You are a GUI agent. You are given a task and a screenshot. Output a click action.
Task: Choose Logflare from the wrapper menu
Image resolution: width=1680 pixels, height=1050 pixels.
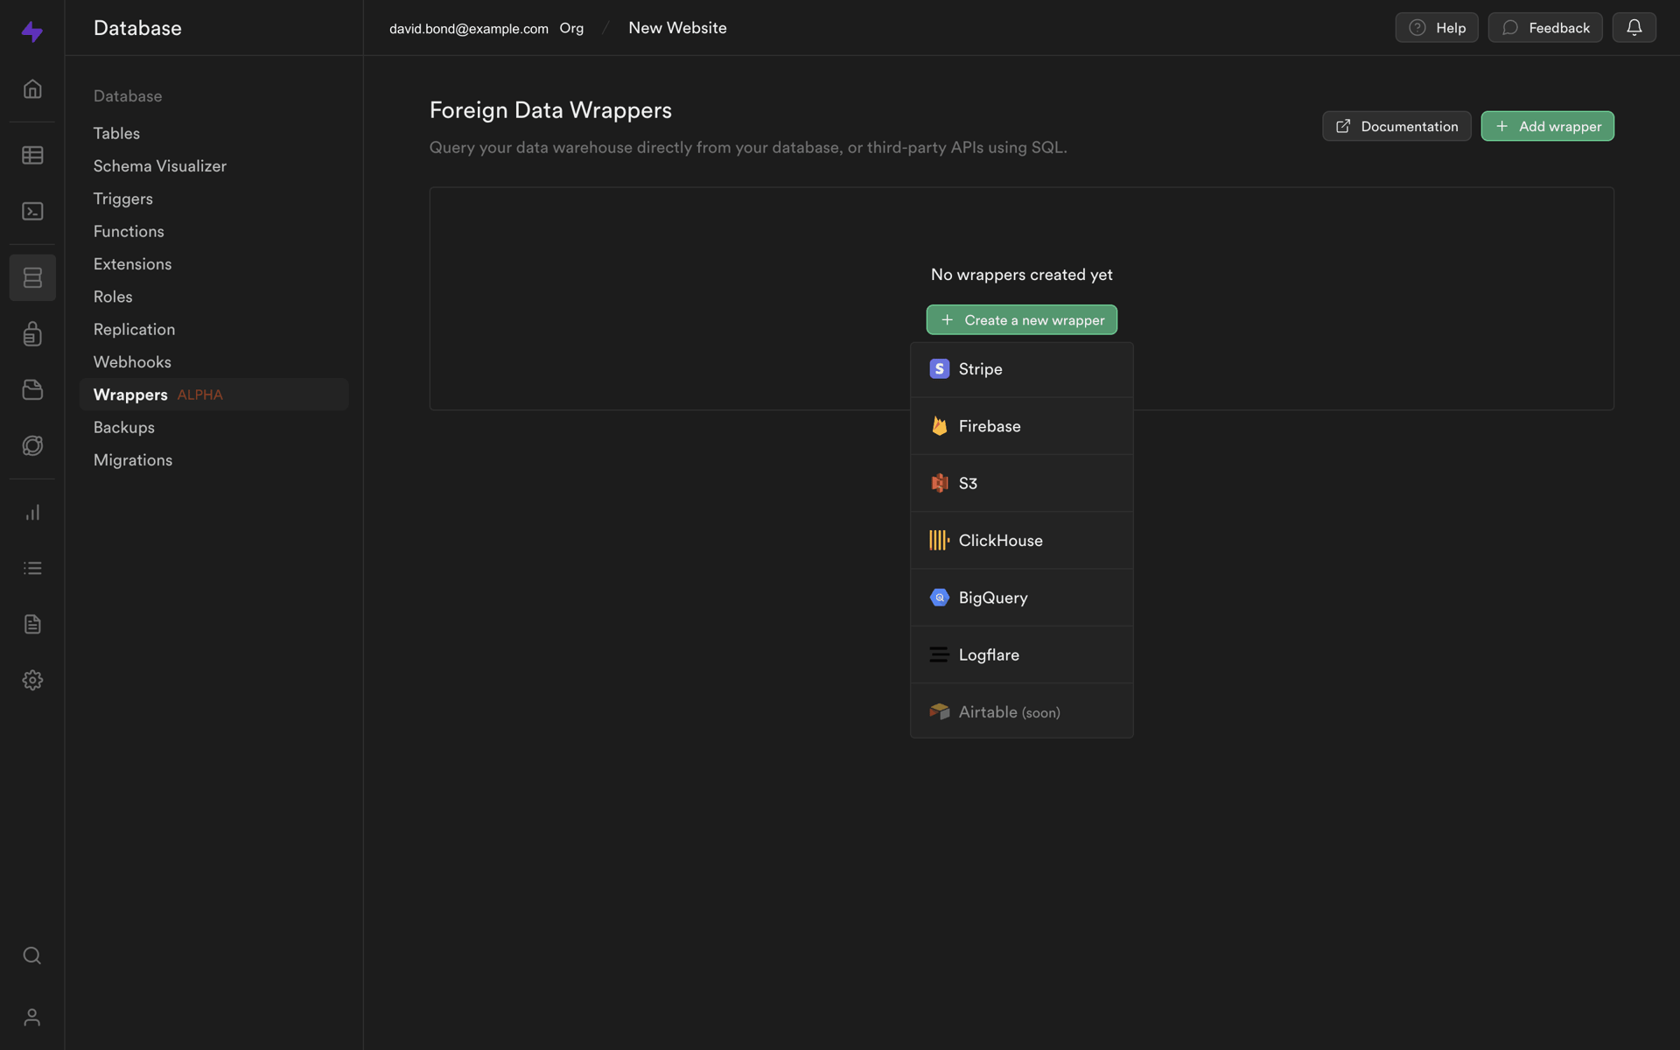[x=1021, y=654]
